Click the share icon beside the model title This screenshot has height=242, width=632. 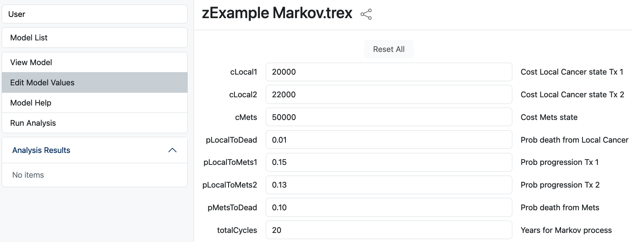(x=366, y=14)
